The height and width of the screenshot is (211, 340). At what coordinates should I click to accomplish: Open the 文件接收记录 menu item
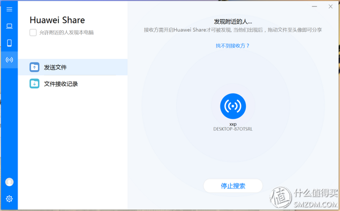point(73,84)
